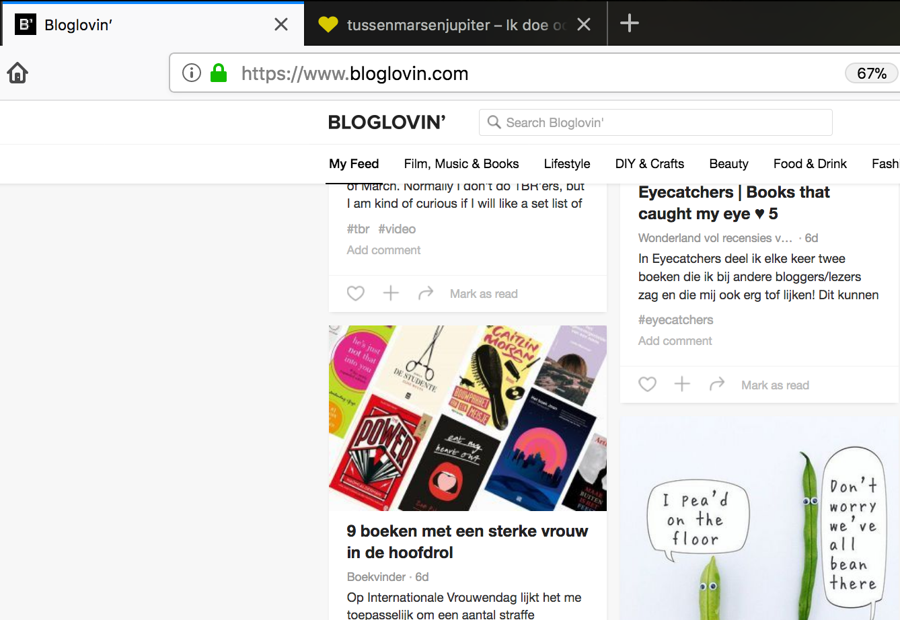The image size is (900, 620).
Task: Open the pea pun illustration thumbnail
Action: point(759,518)
